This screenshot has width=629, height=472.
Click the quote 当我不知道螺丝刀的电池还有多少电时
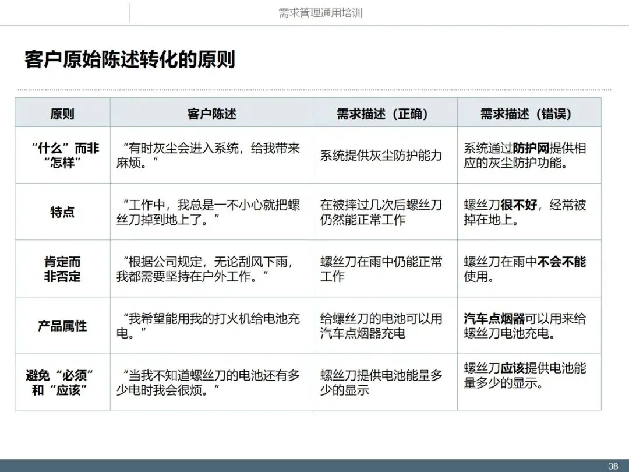[x=208, y=382]
